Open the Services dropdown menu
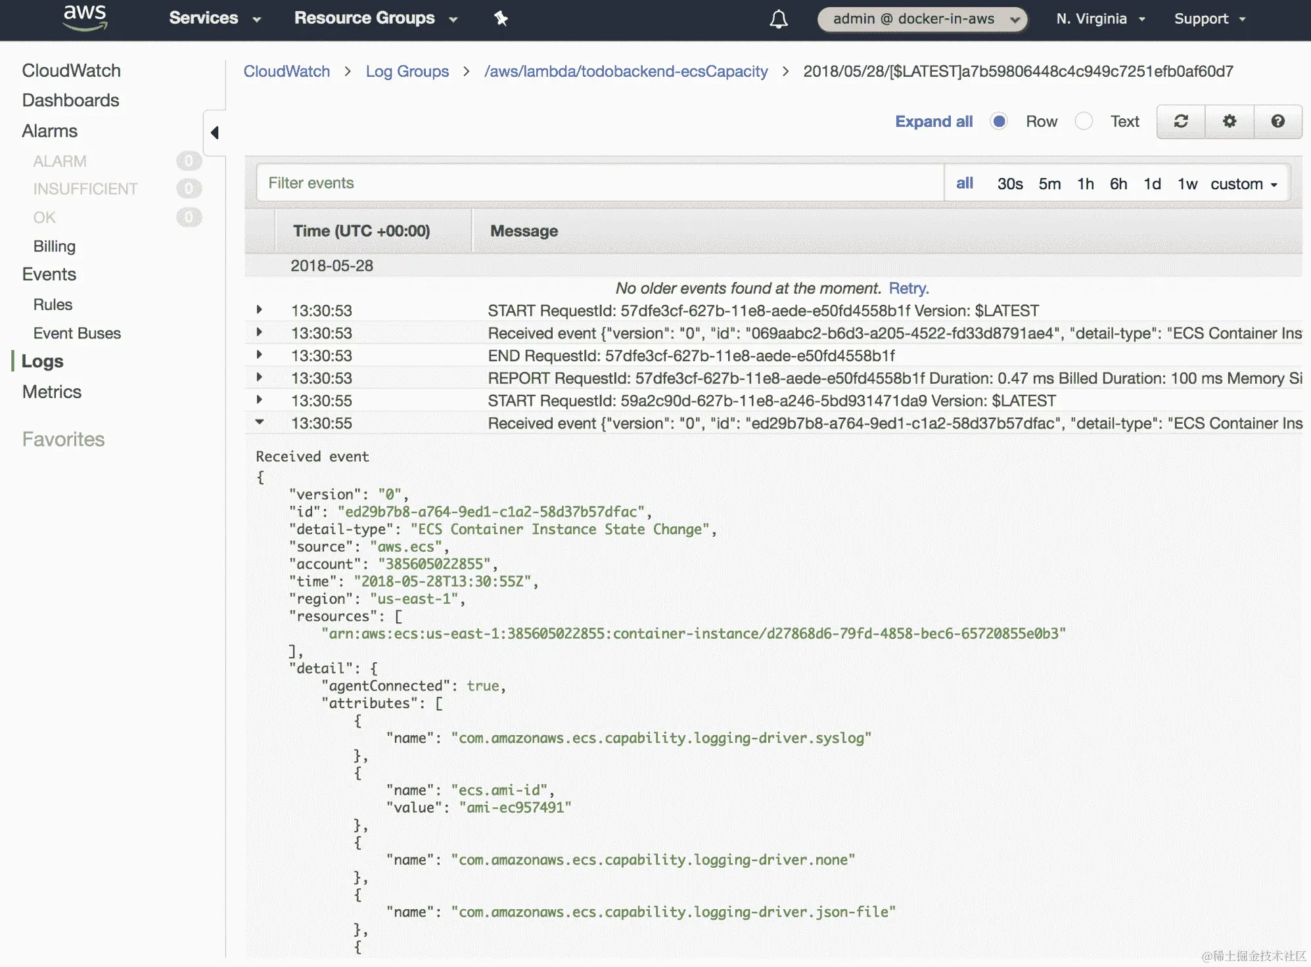Screen dimensions: 1311x967 (215, 18)
